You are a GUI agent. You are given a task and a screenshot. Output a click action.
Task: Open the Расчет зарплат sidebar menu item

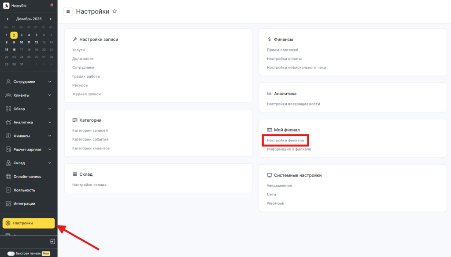click(27, 149)
